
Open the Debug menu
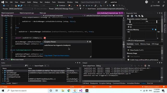click(35, 2)
